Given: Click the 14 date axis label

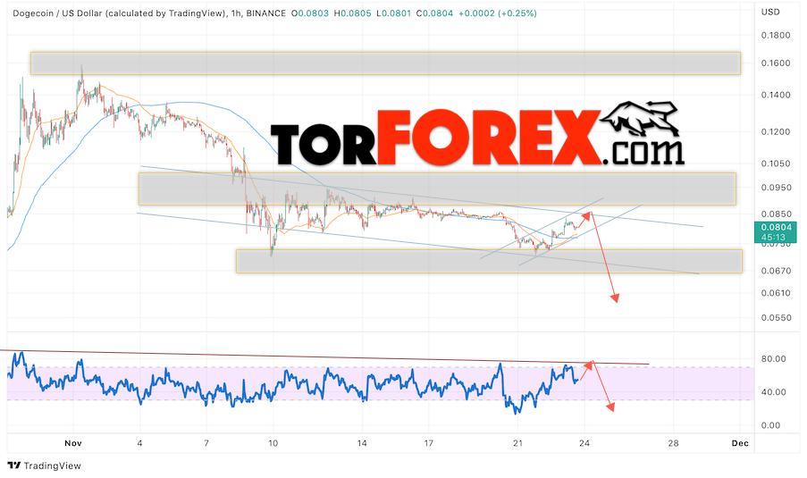Looking at the screenshot, I should tap(362, 443).
